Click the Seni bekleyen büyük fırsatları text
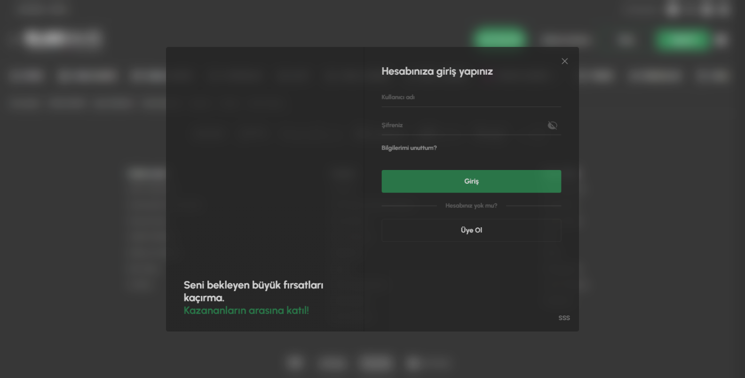Image resolution: width=745 pixels, height=378 pixels. pyautogui.click(x=253, y=285)
